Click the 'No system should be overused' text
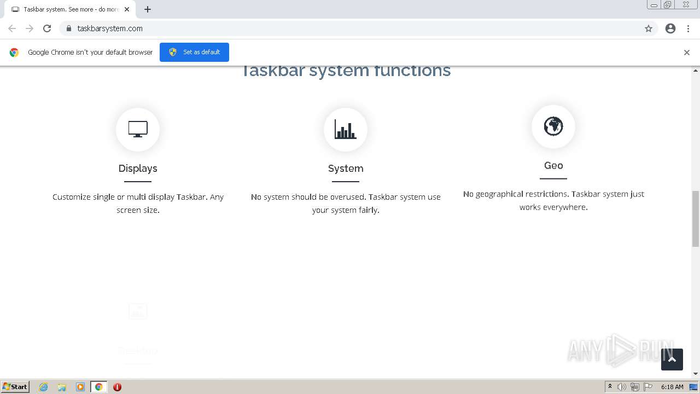 [346, 203]
